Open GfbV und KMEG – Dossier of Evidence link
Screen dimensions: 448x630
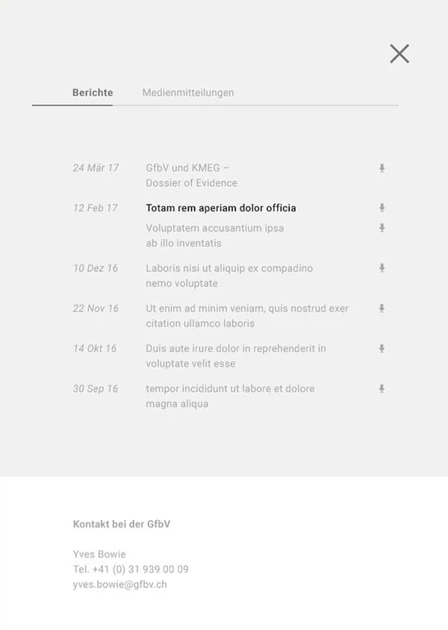click(191, 175)
